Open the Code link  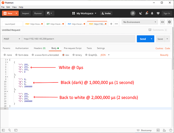pos(167,48)
